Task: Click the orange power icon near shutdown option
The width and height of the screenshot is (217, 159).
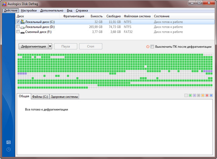Action: (x=148, y=47)
